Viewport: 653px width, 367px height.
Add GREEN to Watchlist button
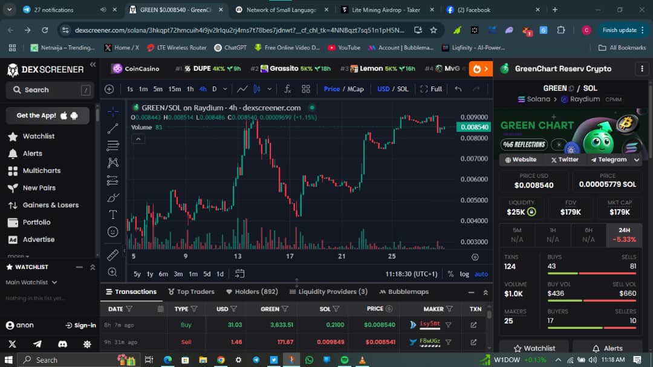tap(534, 348)
